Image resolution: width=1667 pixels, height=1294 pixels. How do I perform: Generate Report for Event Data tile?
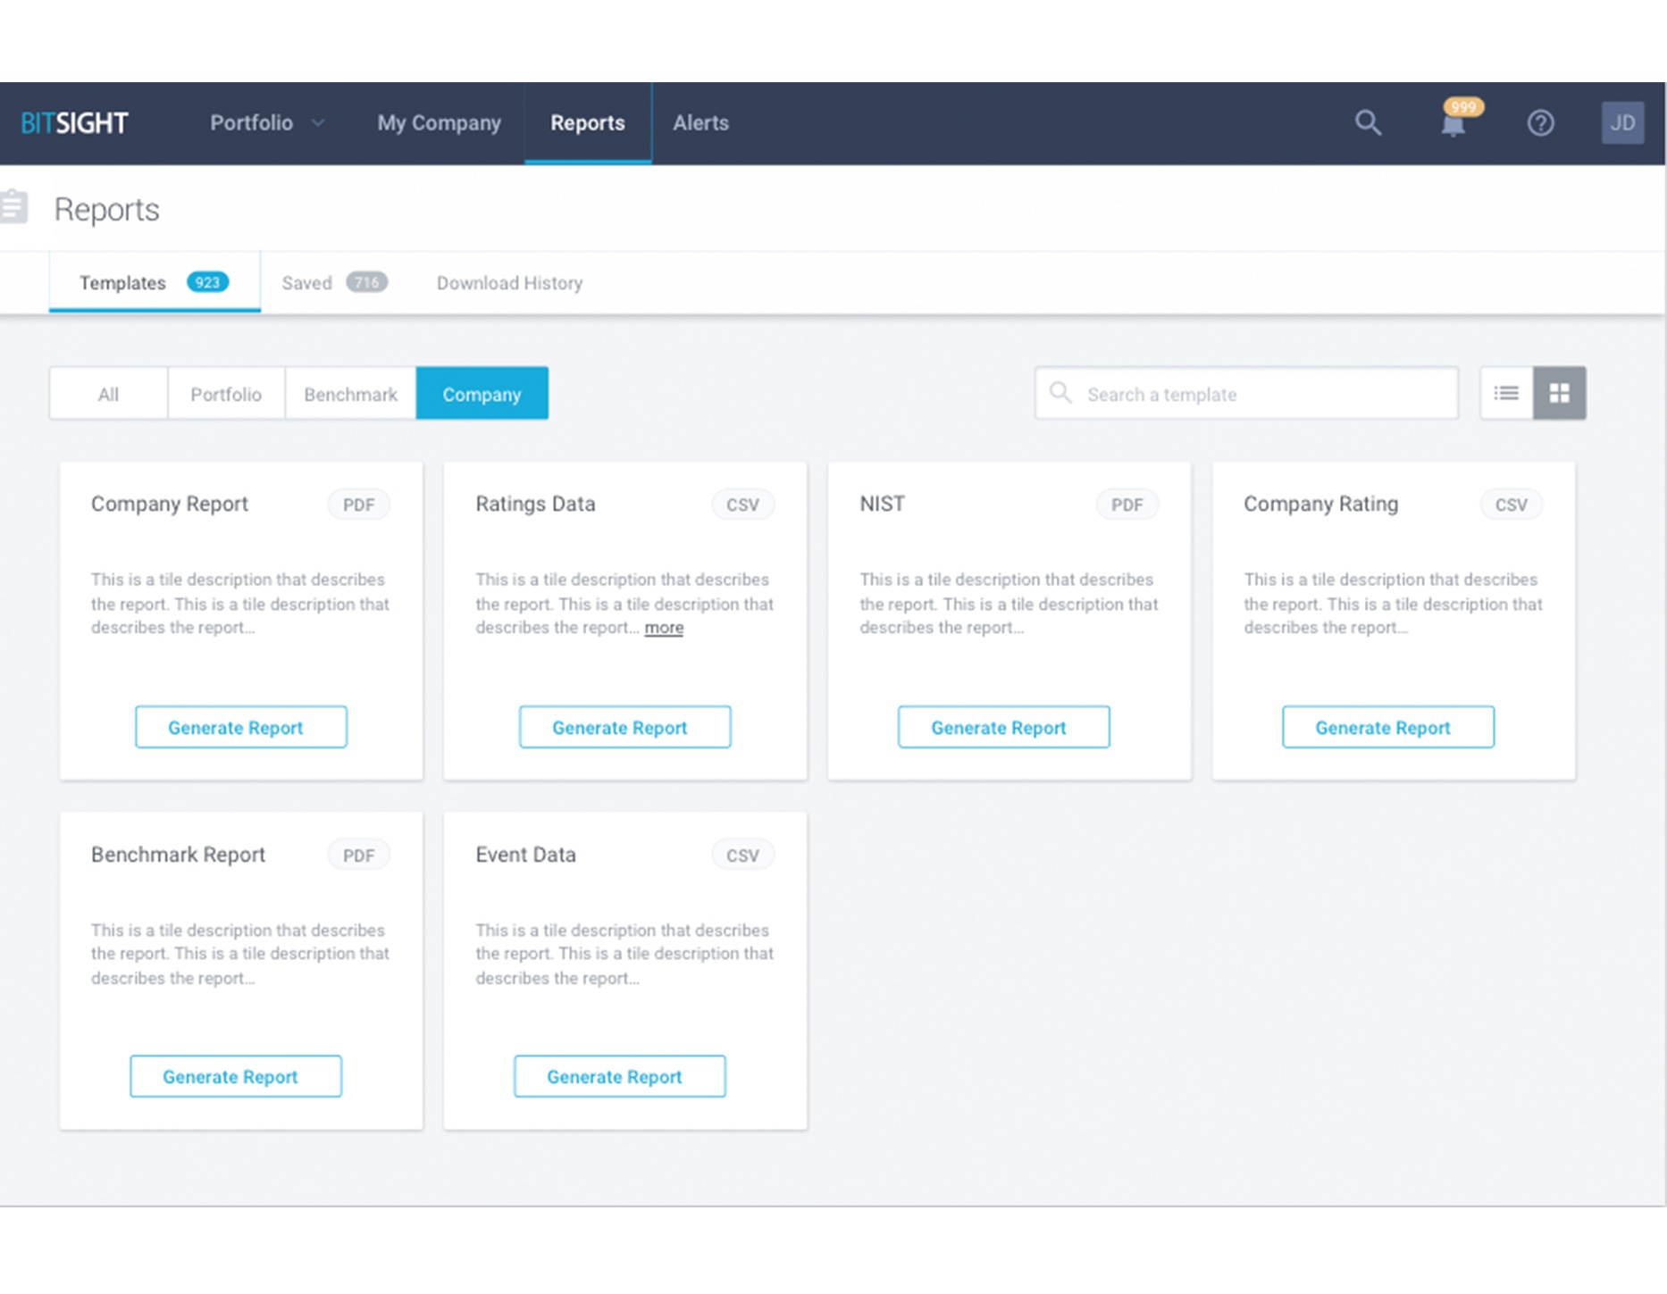tap(619, 1076)
